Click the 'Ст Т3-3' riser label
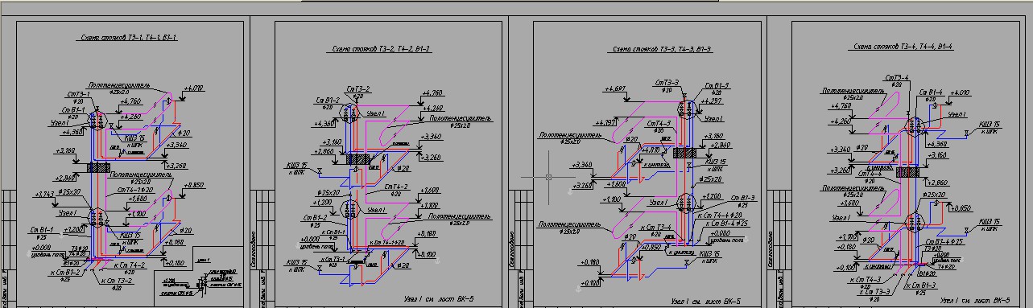This screenshot has height=308, width=1033. [x=667, y=83]
